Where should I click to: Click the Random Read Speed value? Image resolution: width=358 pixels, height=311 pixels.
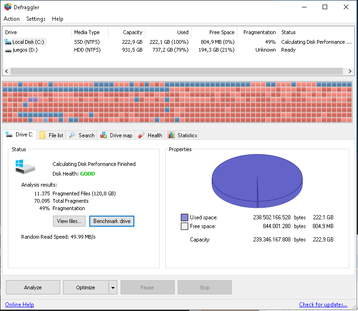point(83,237)
